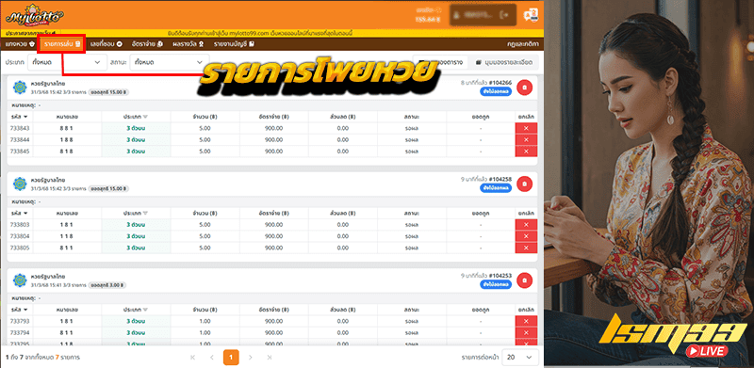
Task: Click status badge on slip #104258
Action: pyautogui.click(x=496, y=188)
